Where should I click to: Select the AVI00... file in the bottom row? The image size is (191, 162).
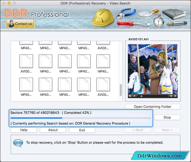[x=103, y=87]
